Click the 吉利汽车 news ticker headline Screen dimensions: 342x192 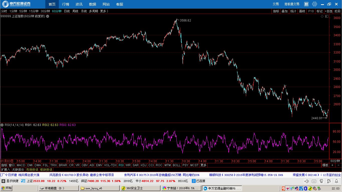162,175
